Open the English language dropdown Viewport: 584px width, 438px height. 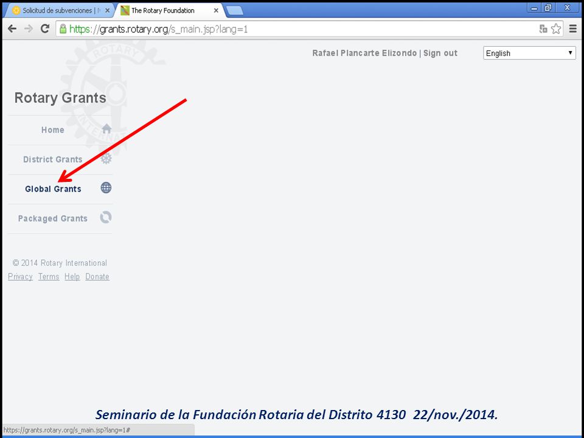click(x=529, y=53)
